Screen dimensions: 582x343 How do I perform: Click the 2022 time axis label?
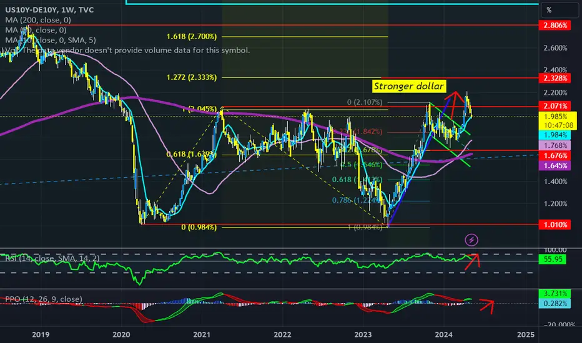click(282, 334)
